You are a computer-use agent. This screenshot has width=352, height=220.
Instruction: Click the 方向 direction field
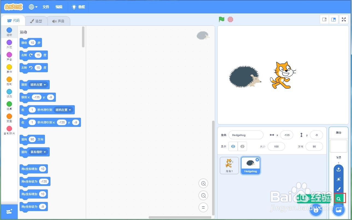click(x=314, y=147)
